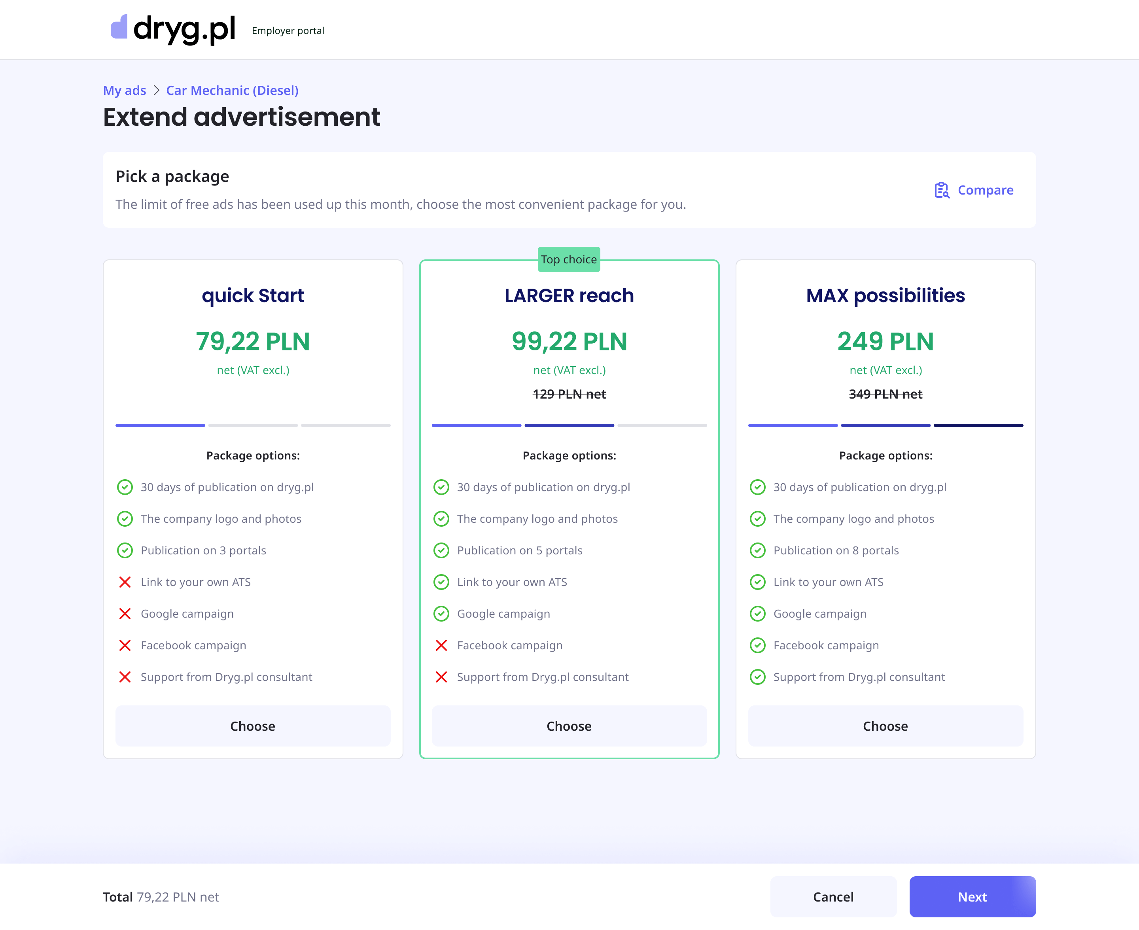Viewport: 1139px width, 930px height.
Task: Click red X beside LARGER reach consultant support
Action: 441,677
